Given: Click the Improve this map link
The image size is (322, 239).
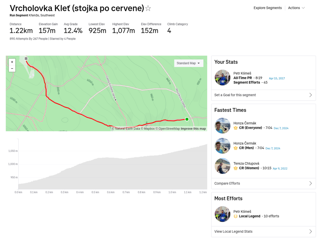Looking at the screenshot, I should [193, 129].
